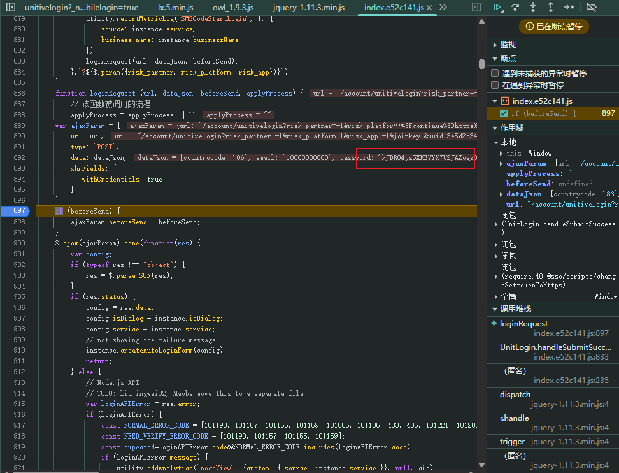Enable pause on caught exceptions checkbox
The width and height of the screenshot is (619, 473).
[495, 85]
